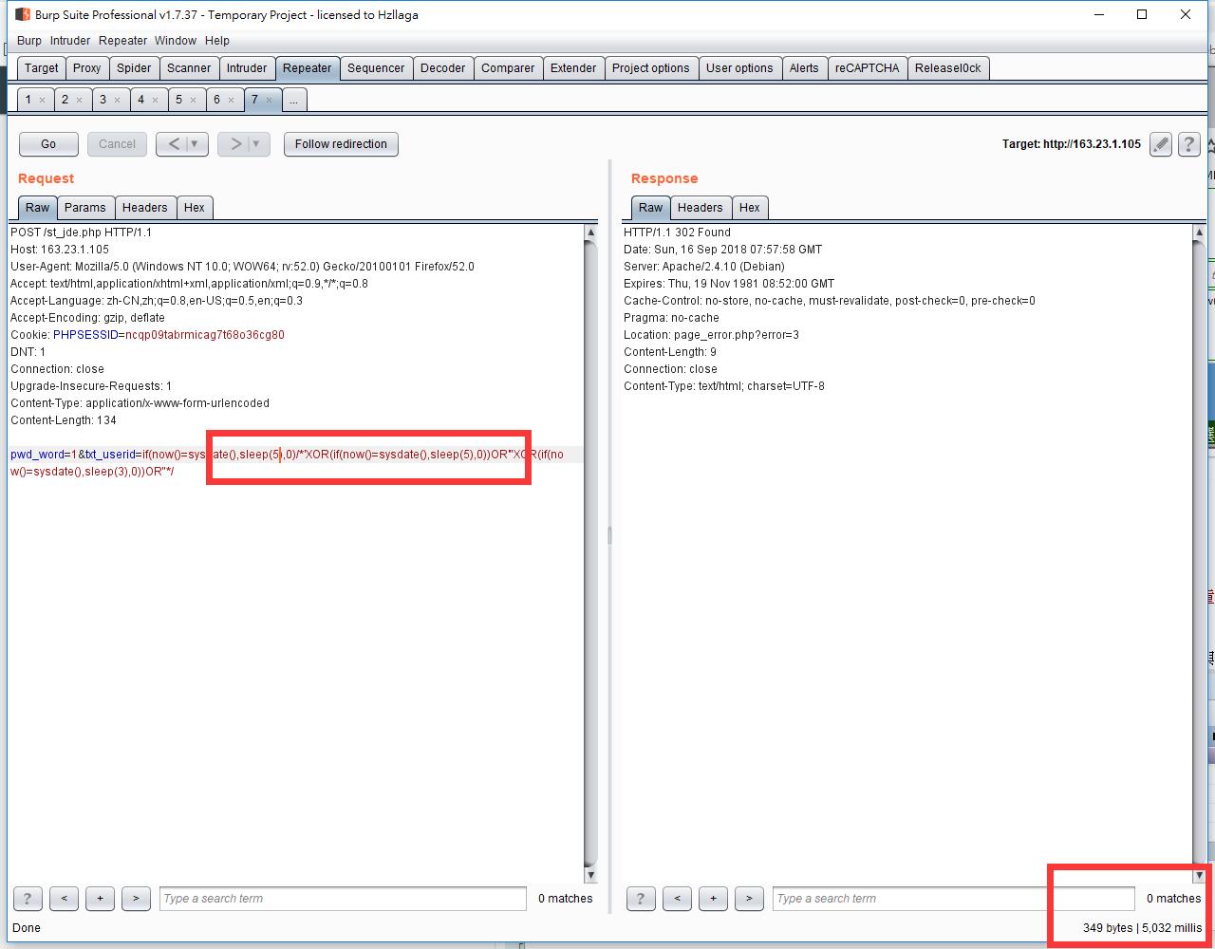Close Repeater tab 5
Screen dimensions: 1215x949
pyautogui.click(x=193, y=100)
